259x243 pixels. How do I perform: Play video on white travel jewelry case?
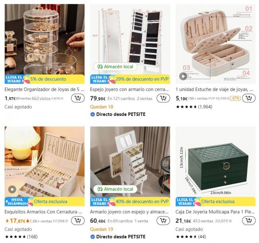[183, 76]
